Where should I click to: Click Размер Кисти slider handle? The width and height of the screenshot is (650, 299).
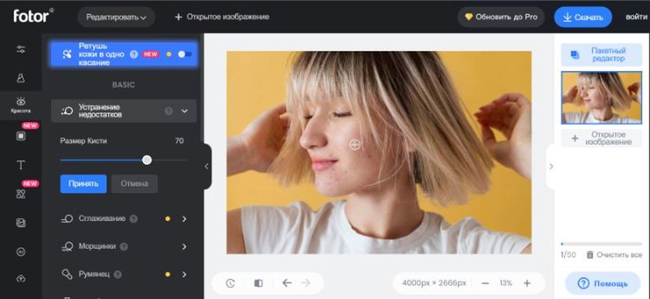click(147, 160)
